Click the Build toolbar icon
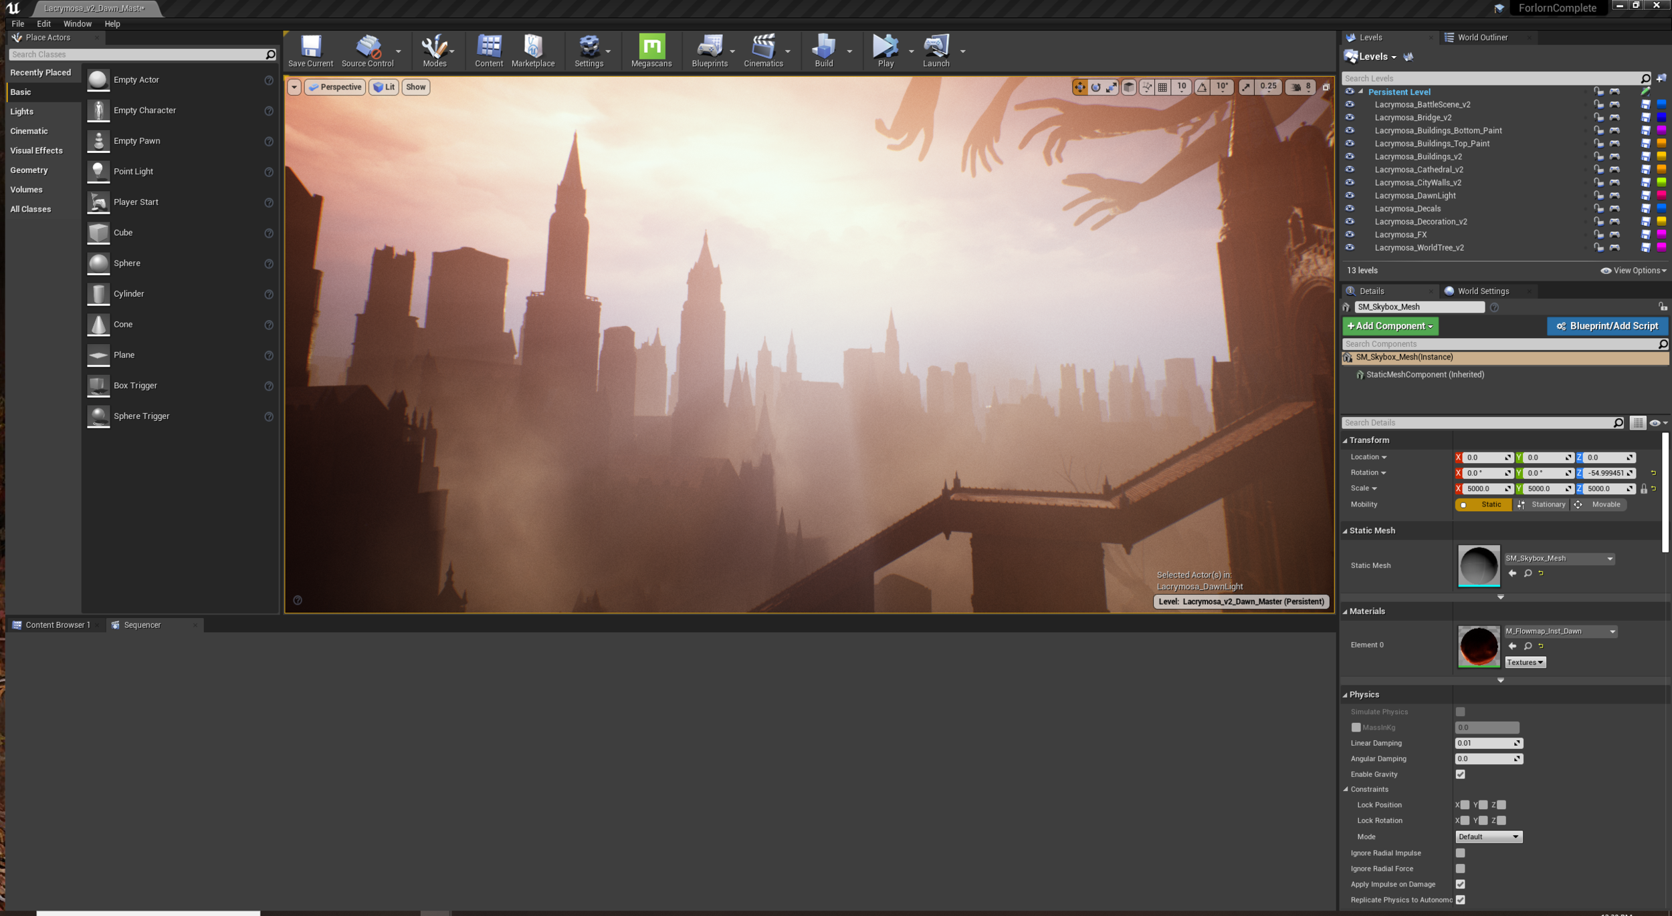This screenshot has height=916, width=1672. (823, 50)
